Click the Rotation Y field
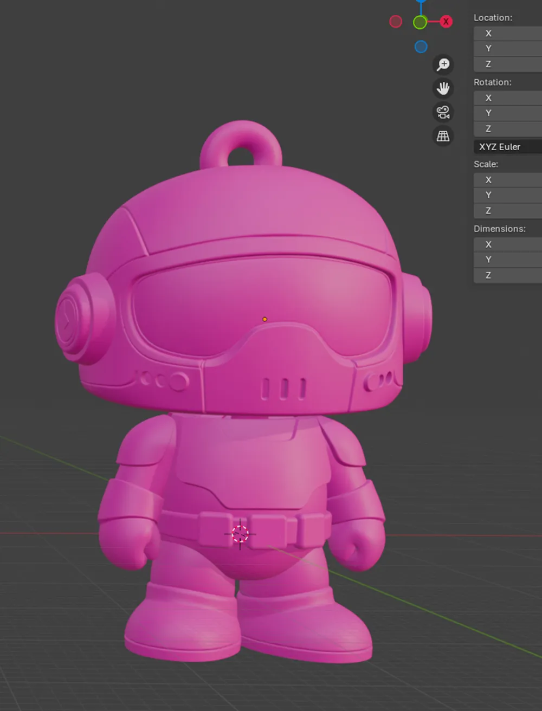542x711 pixels. (508, 113)
